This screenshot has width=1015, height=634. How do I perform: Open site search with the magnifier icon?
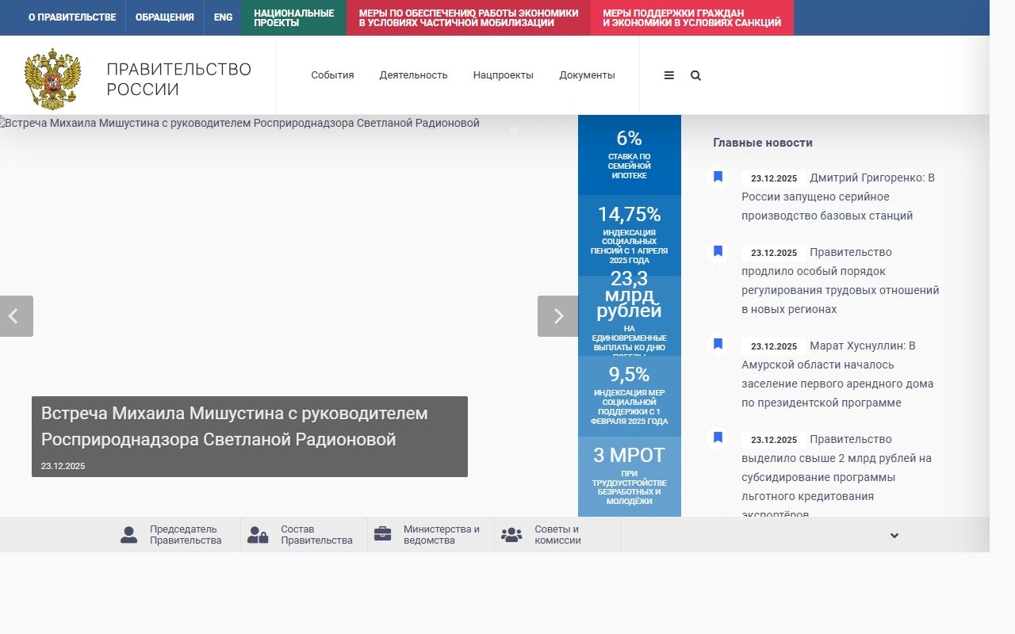pyautogui.click(x=695, y=75)
